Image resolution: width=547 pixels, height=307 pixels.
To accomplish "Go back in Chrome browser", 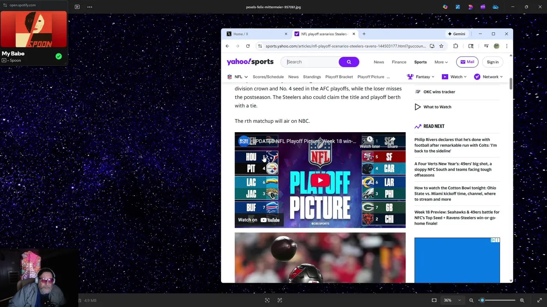I will coord(227,46).
